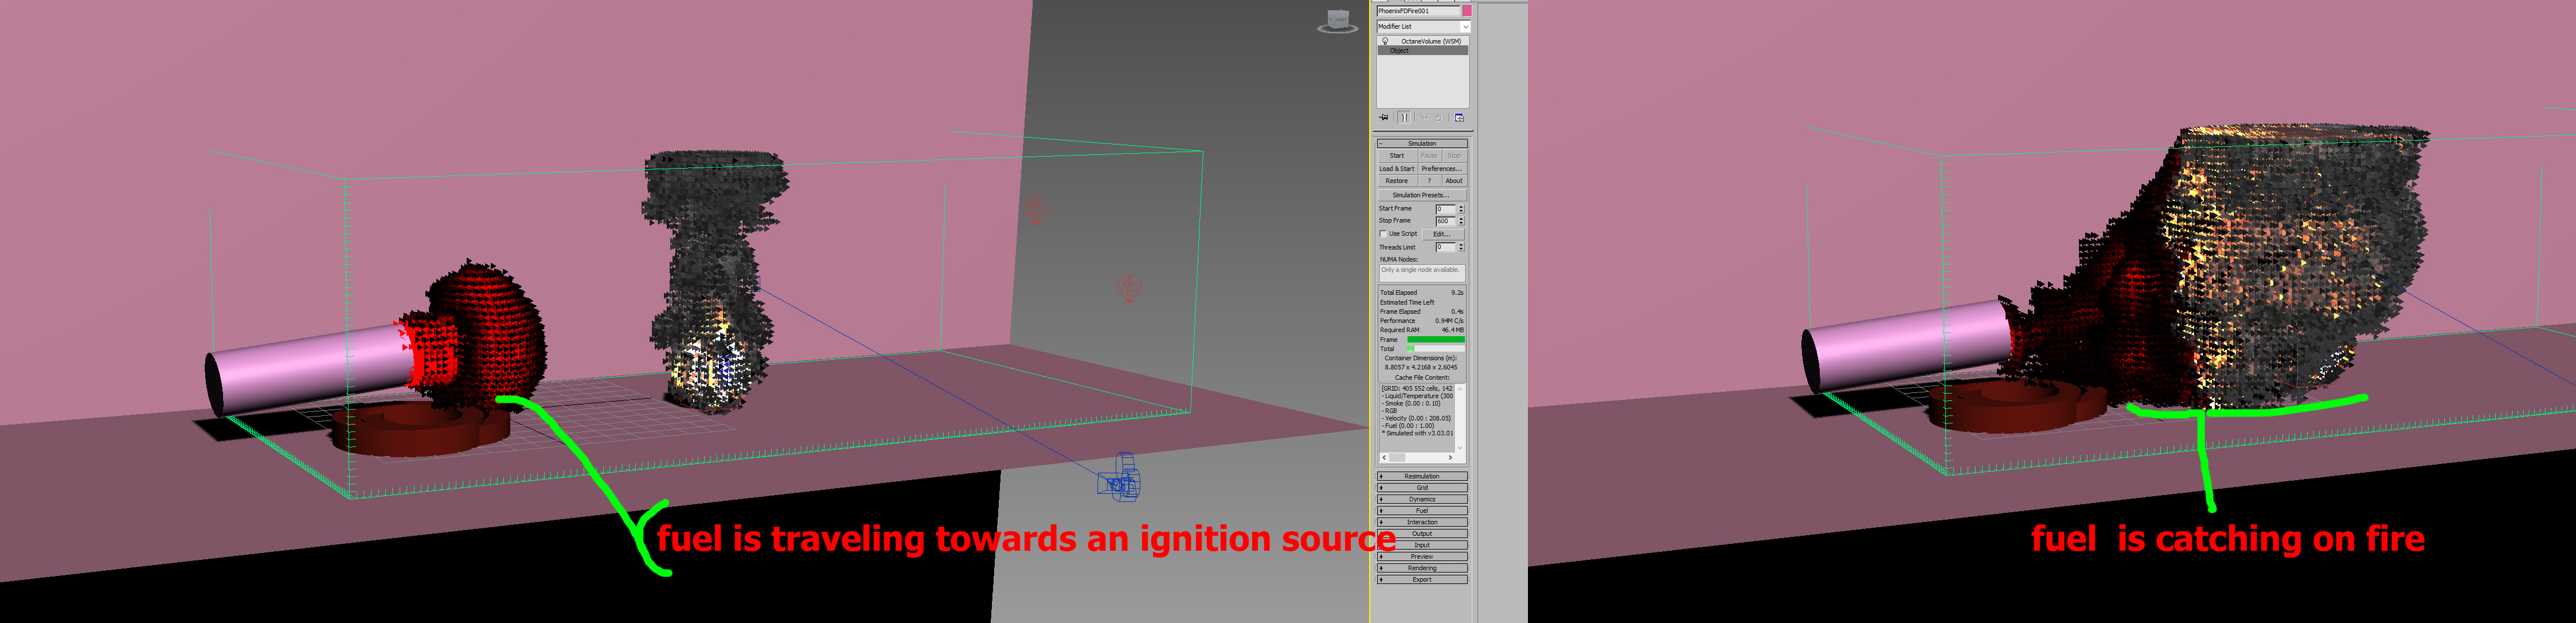This screenshot has height=623, width=2576.
Task: Click remove modifier trash icon
Action: (1438, 117)
